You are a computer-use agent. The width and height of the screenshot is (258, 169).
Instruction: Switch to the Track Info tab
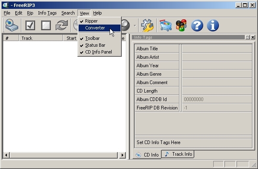coord(178,154)
